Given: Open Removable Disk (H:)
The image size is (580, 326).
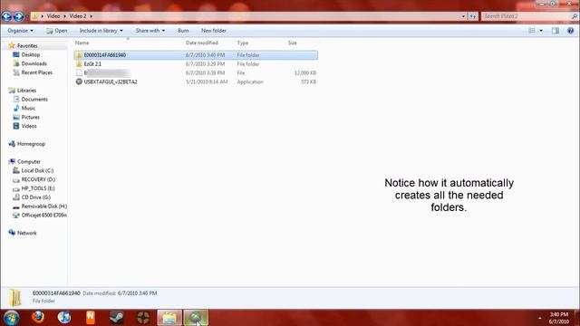Looking at the screenshot, I should click(x=43, y=206).
